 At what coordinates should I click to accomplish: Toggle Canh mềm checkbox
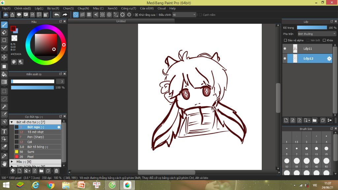point(200,15)
